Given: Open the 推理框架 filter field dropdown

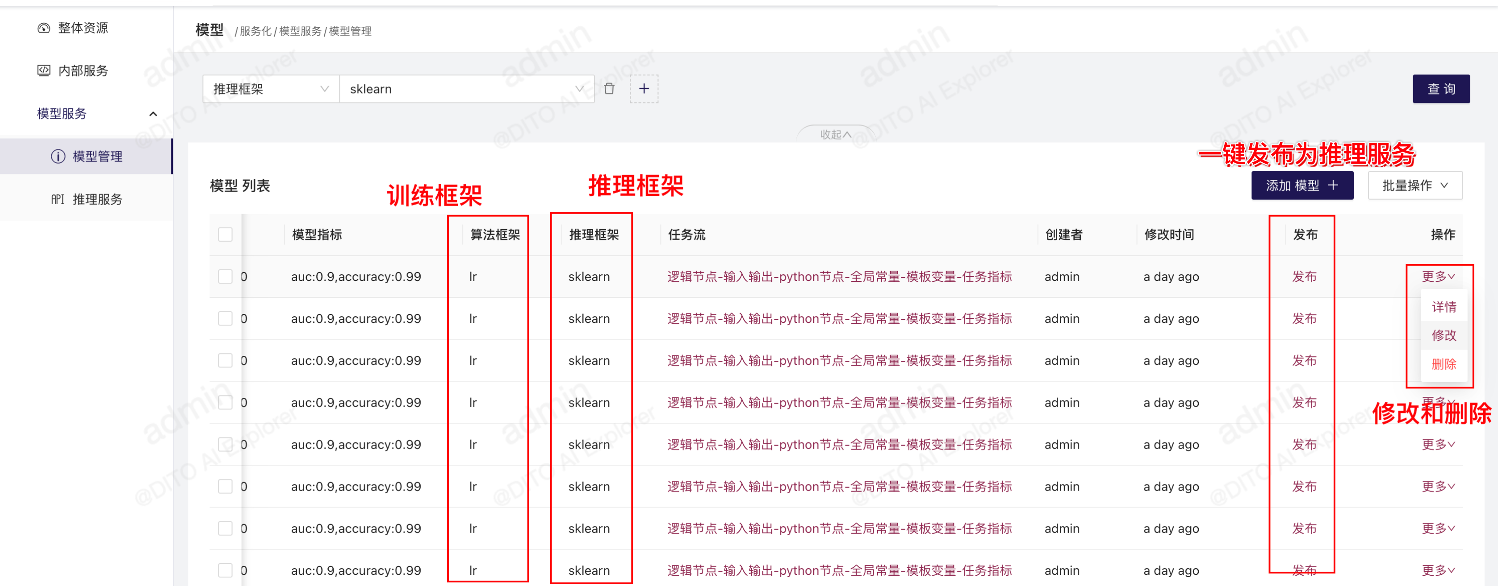Looking at the screenshot, I should pos(270,89).
